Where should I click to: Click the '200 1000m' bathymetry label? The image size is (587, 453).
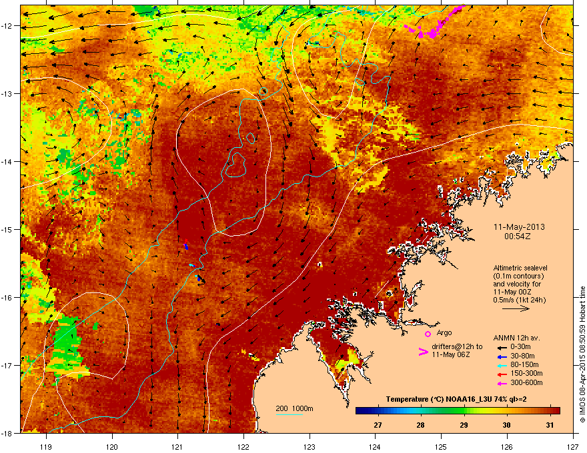[x=294, y=408]
